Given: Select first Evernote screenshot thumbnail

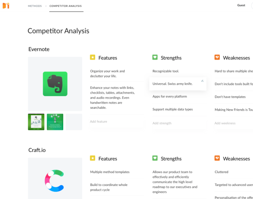Looking at the screenshot, I should (36, 122).
